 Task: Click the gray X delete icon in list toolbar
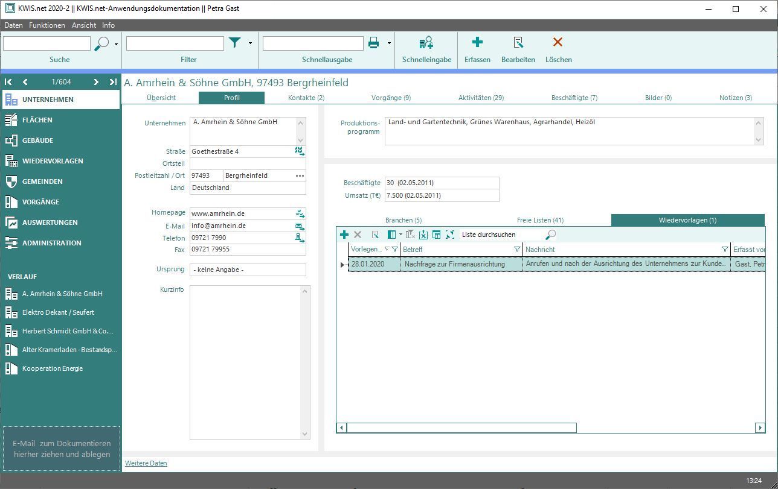point(358,235)
